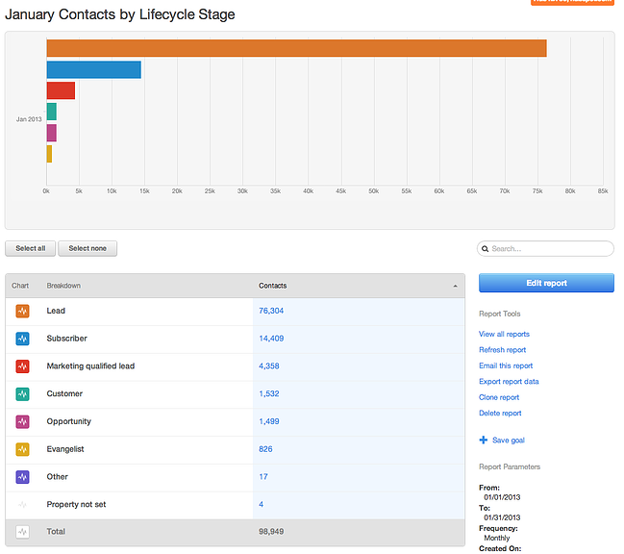Toggle the magenta Opportunity chart icon
This screenshot has width=624, height=554.
(23, 421)
